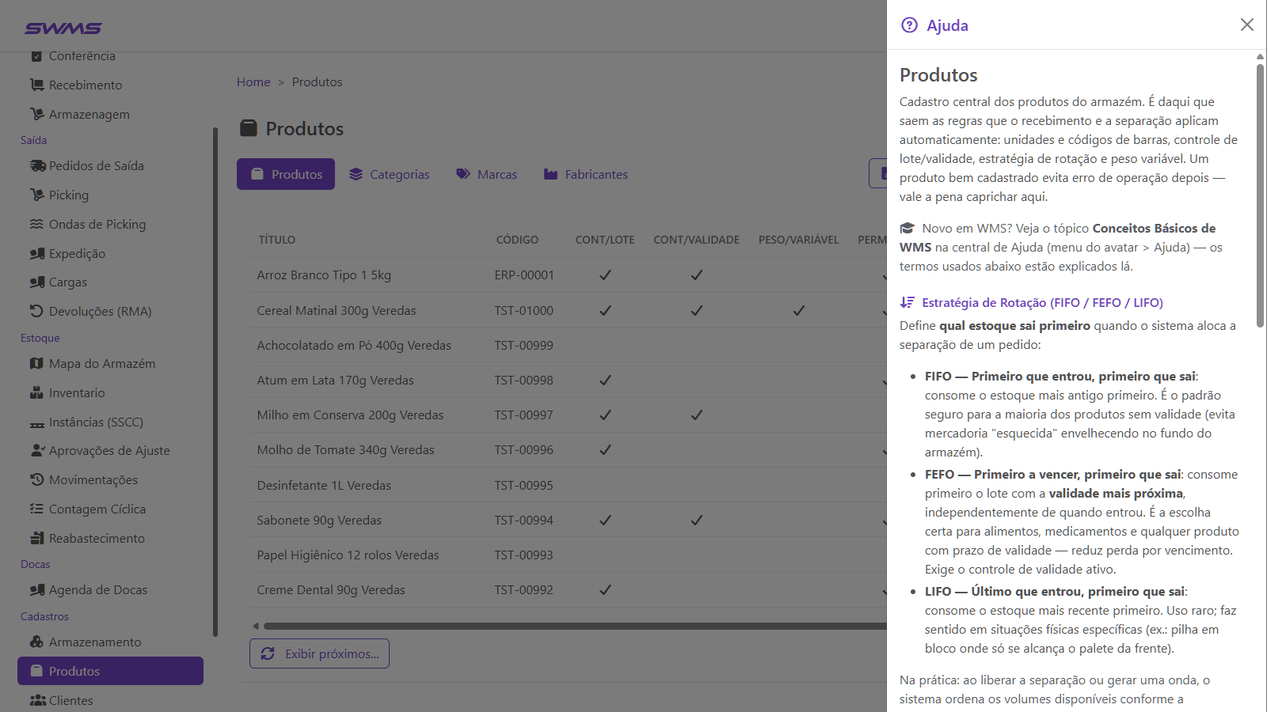Click the Cargas sidebar icon
This screenshot has height=712, width=1267.
37,282
